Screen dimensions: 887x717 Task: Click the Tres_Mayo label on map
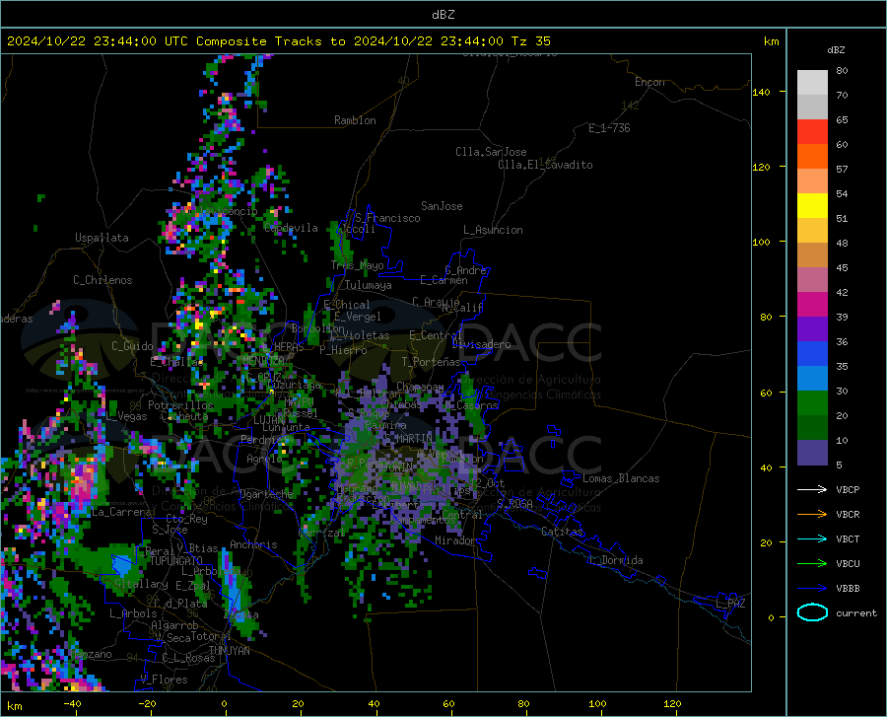tap(357, 265)
